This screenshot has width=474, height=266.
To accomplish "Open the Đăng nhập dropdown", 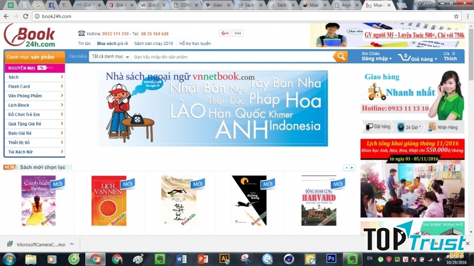I will pos(377,59).
